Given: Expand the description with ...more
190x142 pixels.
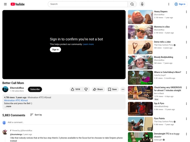Looking at the screenshot, I should [x=8, y=106].
